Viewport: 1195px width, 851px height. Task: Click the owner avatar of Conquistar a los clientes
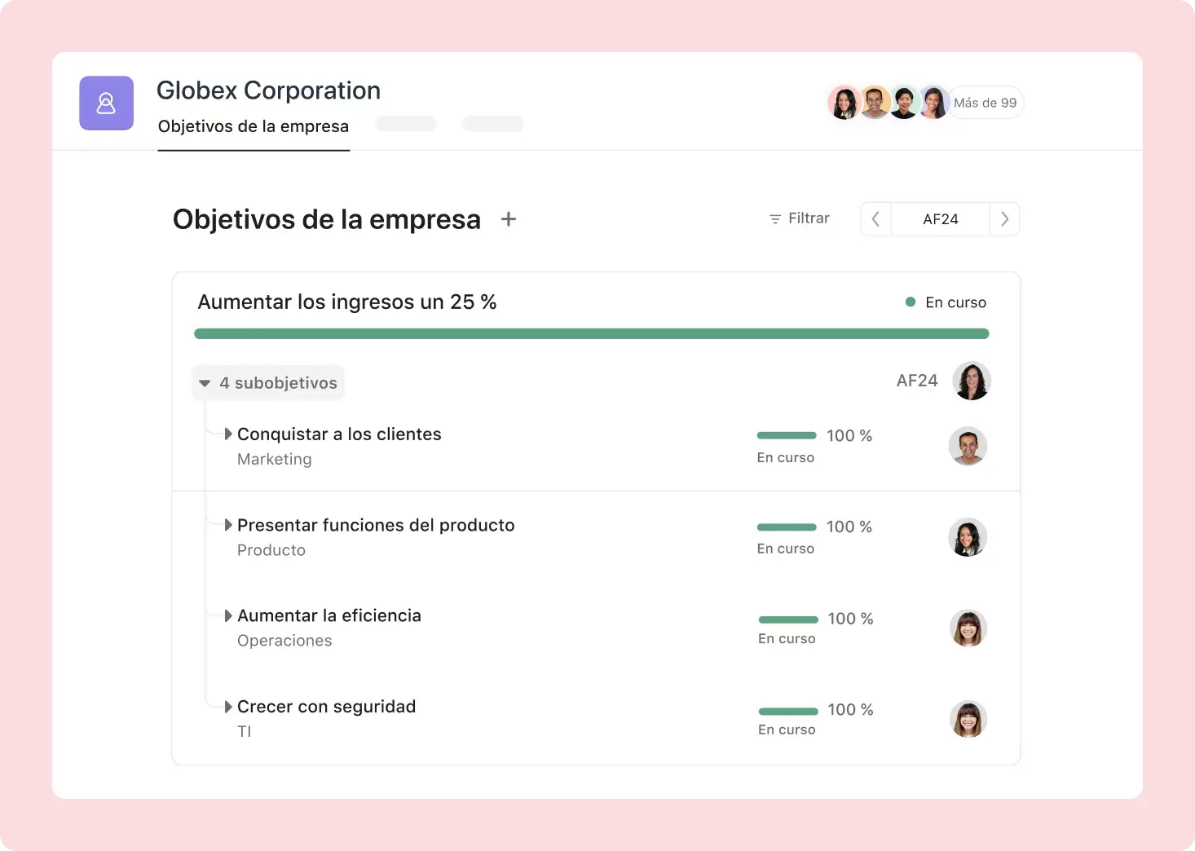coord(968,447)
